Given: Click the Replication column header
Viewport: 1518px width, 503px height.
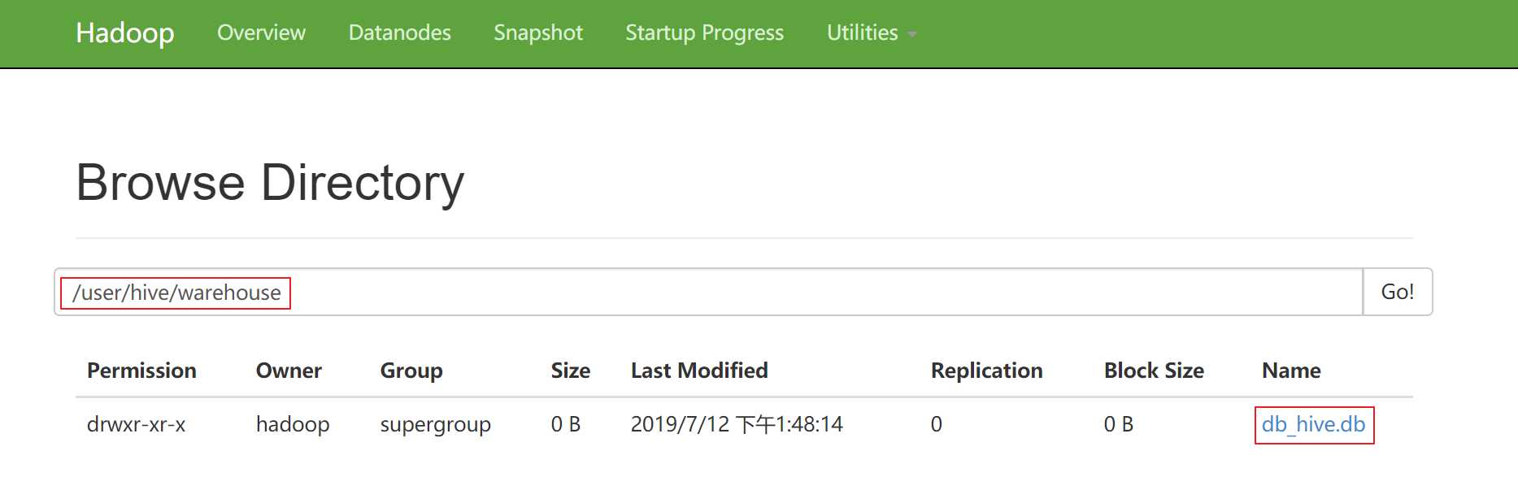Looking at the screenshot, I should point(986,371).
